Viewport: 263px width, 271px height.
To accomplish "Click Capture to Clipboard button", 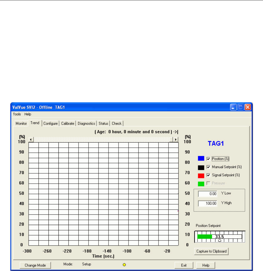I will tap(211, 251).
